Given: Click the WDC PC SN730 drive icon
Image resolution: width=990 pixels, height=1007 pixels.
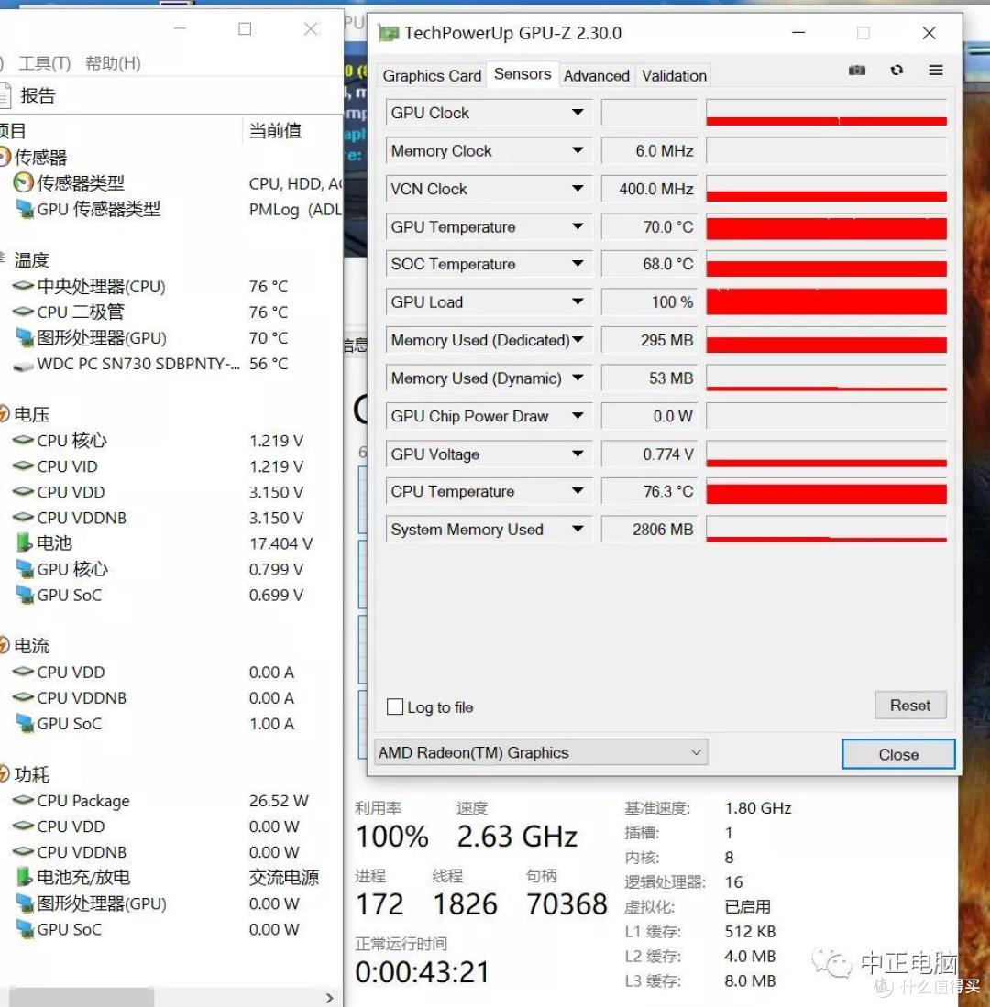Looking at the screenshot, I should (x=23, y=365).
